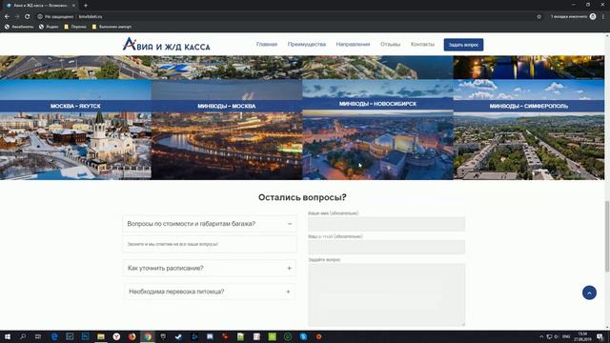Focus the Ваше имя input field
The height and width of the screenshot is (343, 610).
[386, 224]
